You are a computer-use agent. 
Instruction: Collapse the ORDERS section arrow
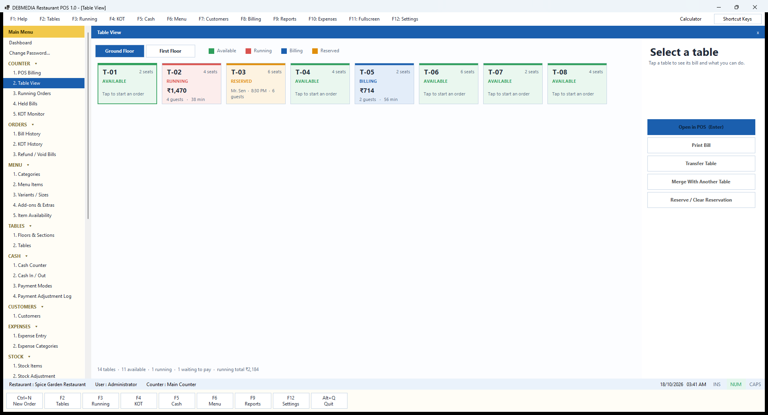(33, 125)
